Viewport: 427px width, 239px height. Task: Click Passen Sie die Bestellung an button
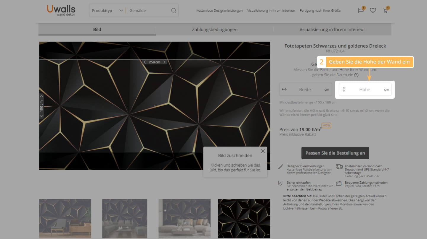[335, 153]
